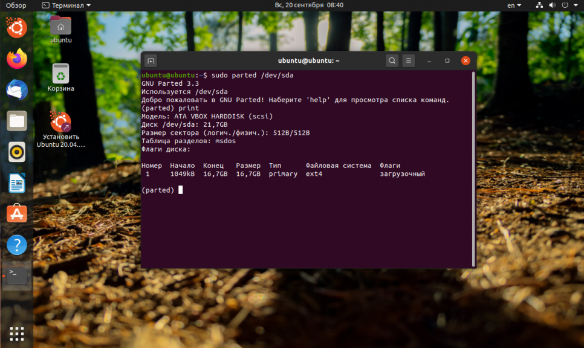Open new tab in terminal window
This screenshot has width=584, height=348.
tap(151, 60)
